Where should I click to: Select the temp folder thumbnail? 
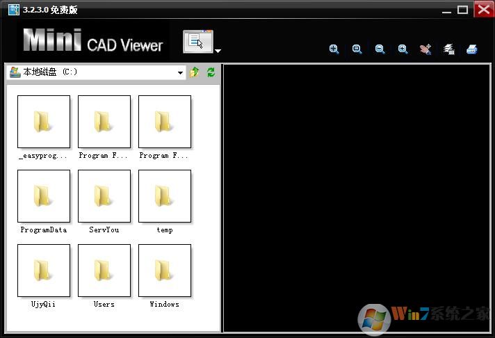165,196
